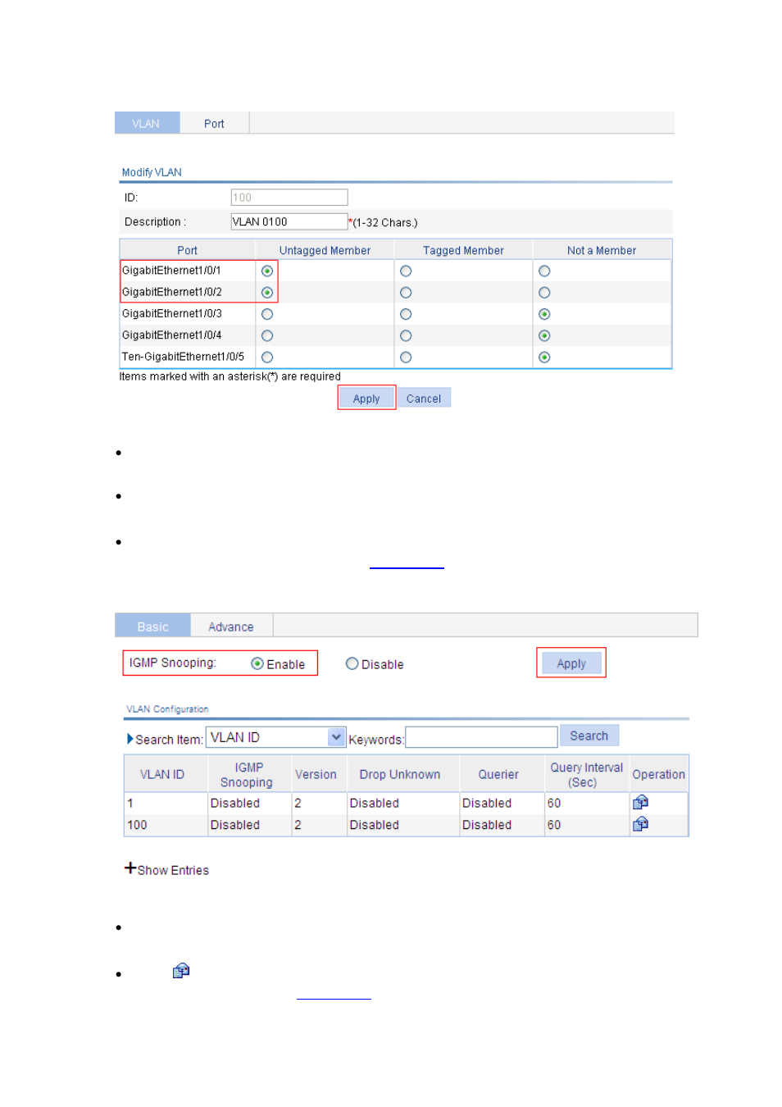Screen dimensions: 782x1107
Task: Click the VLAN ID input field
Action: click(289, 197)
